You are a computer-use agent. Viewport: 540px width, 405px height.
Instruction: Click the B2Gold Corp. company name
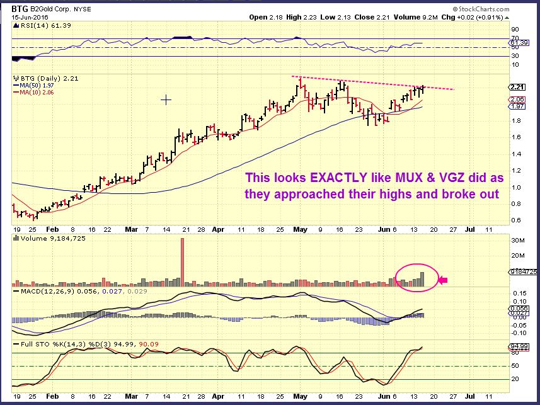[x=50, y=9]
